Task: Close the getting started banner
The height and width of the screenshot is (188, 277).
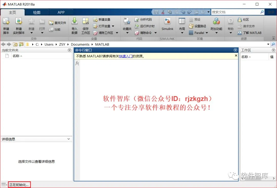Action: pos(236,56)
